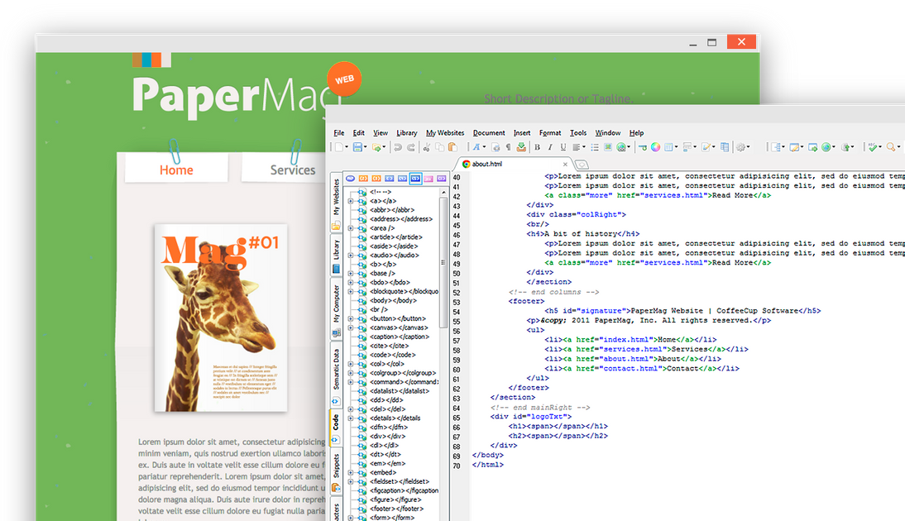Toggle underline formatting
Viewport: 905px width, 521px height.
tap(563, 146)
